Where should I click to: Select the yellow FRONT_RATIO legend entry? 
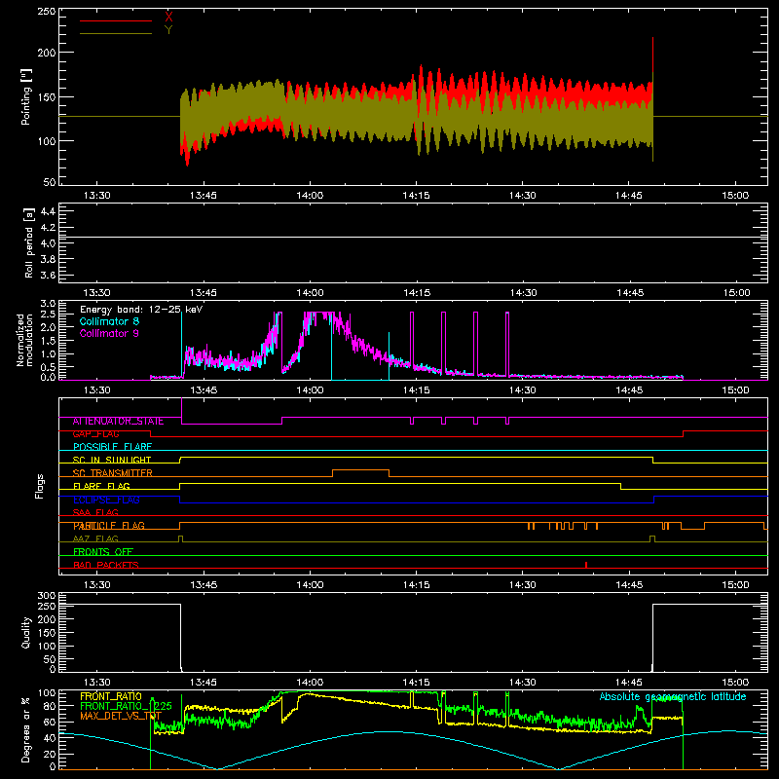(x=111, y=696)
